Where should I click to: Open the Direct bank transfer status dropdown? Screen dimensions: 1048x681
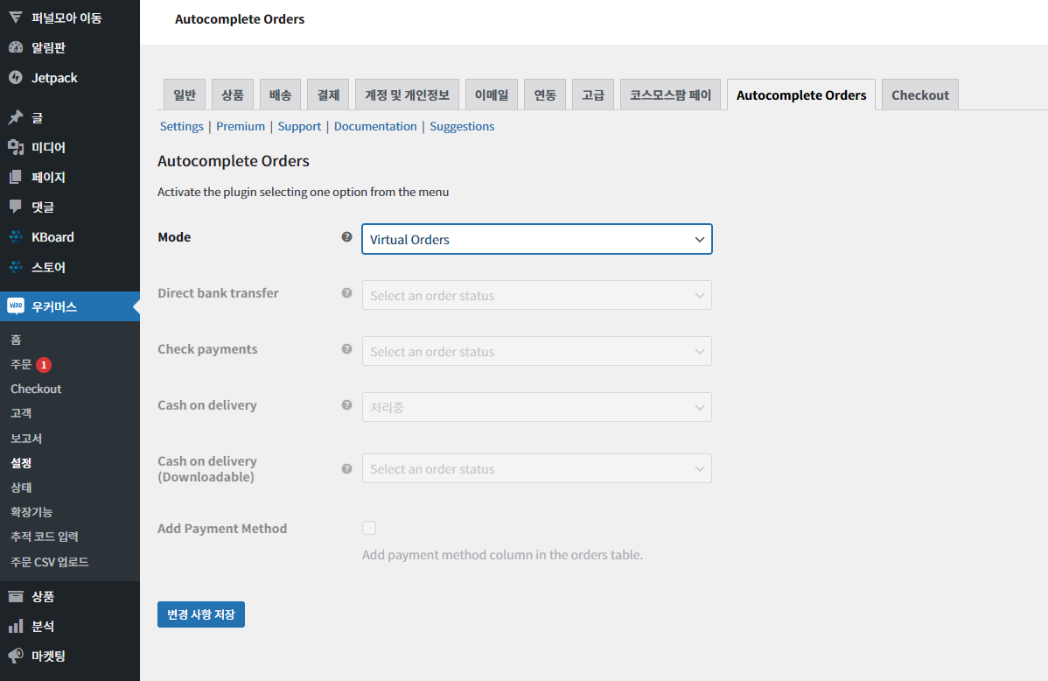537,295
